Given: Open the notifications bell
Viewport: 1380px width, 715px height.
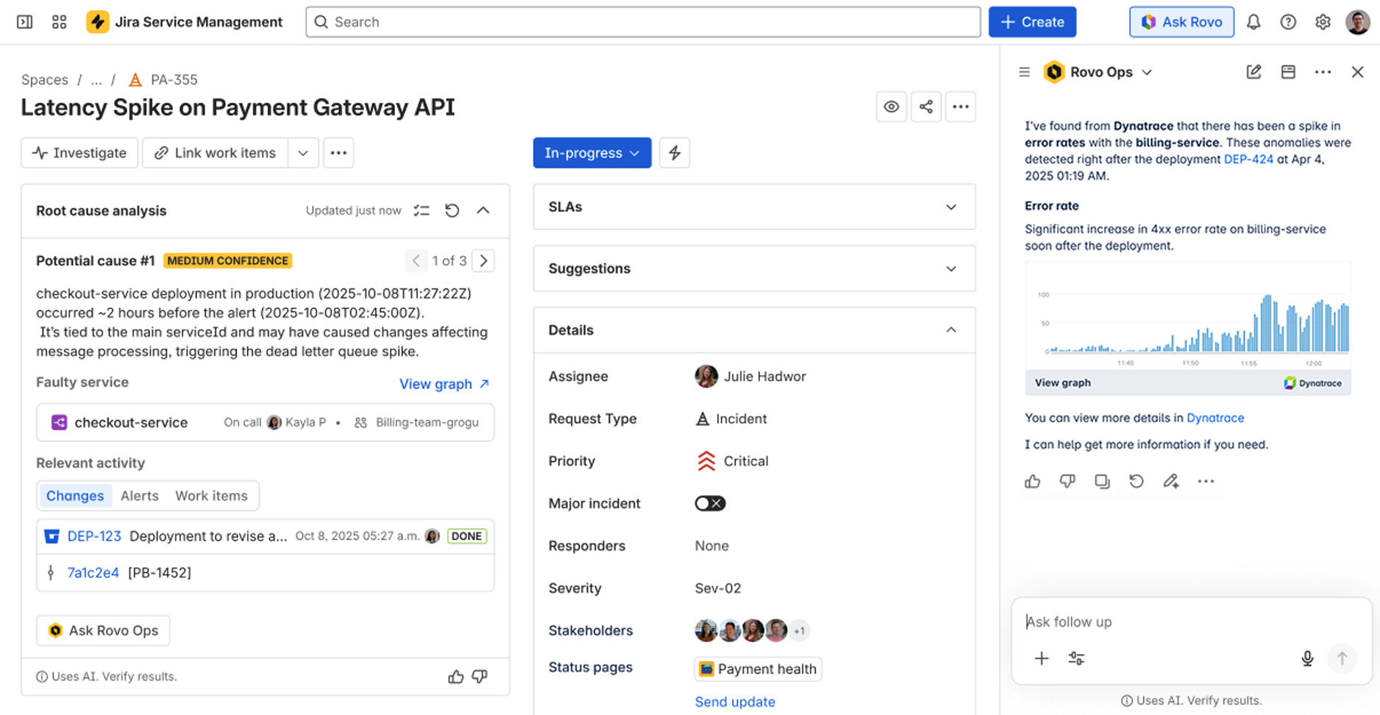Looking at the screenshot, I should pyautogui.click(x=1253, y=22).
